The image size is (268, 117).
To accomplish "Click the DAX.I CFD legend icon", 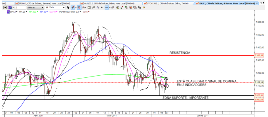I will pyautogui.click(x=8, y=11).
